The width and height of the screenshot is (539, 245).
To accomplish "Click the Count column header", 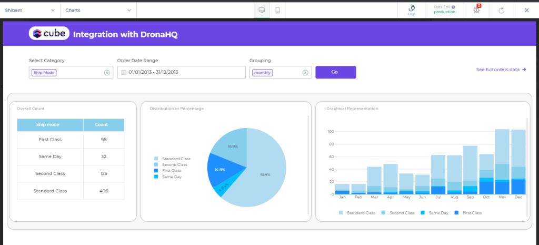I will click(x=104, y=125).
